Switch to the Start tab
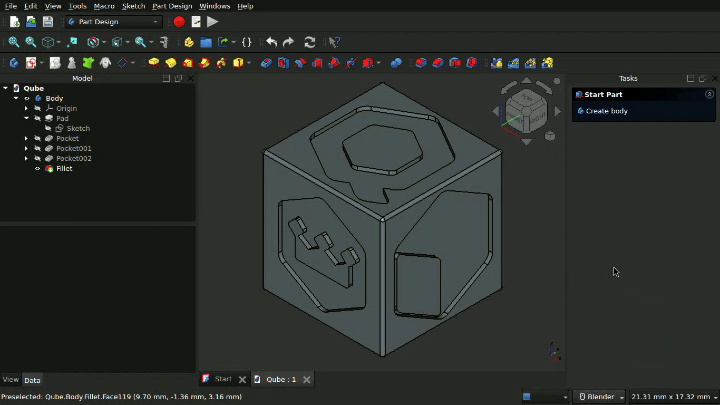The image size is (720, 405). click(x=222, y=379)
